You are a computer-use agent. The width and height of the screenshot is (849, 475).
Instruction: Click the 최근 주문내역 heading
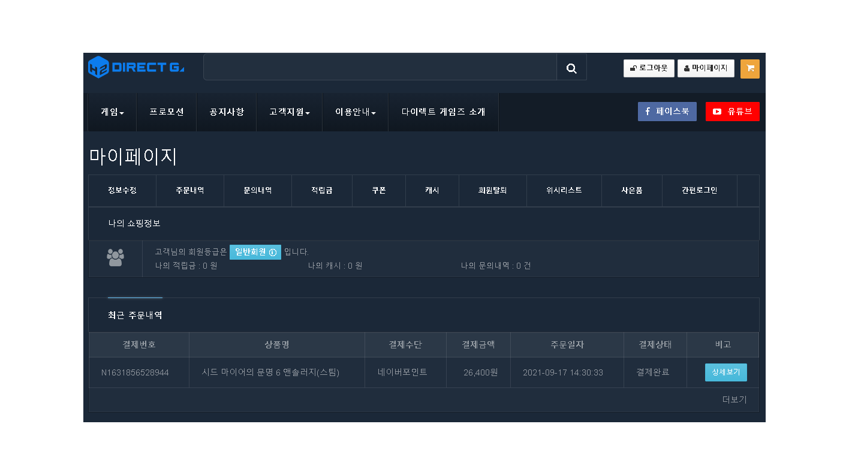[135, 315]
